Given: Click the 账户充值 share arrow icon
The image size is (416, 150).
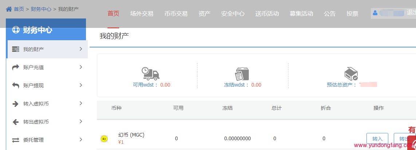Looking at the screenshot, I should click(16, 67).
